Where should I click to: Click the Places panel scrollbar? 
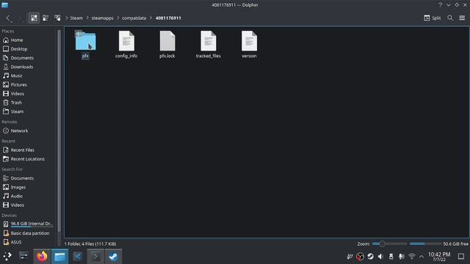[59, 131]
